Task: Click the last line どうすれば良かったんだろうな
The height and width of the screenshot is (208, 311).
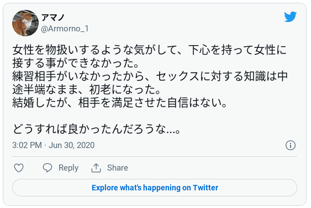Action: coord(96,129)
